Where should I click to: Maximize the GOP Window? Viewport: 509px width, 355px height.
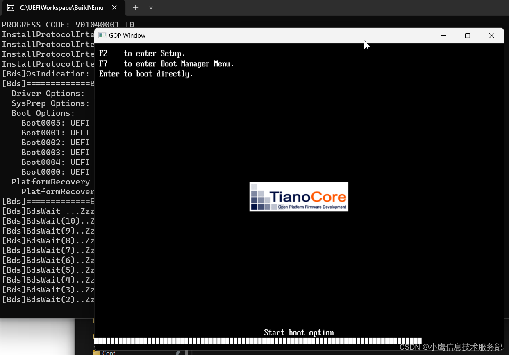pyautogui.click(x=468, y=36)
